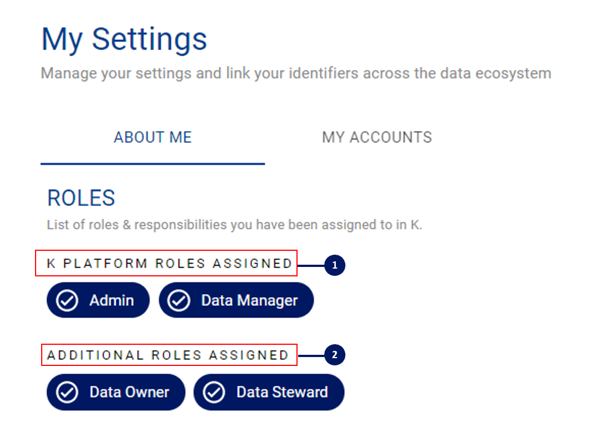Select the K PLATFORM ROLES ASSIGNED label

click(170, 263)
